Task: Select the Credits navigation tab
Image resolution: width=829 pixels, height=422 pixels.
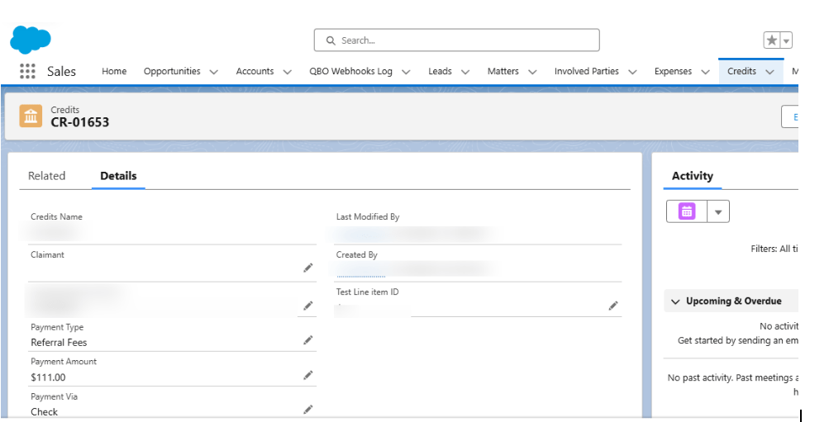Action: click(x=741, y=71)
